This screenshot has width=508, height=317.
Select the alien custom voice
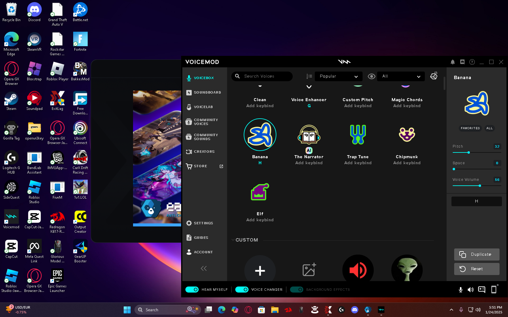(407, 269)
